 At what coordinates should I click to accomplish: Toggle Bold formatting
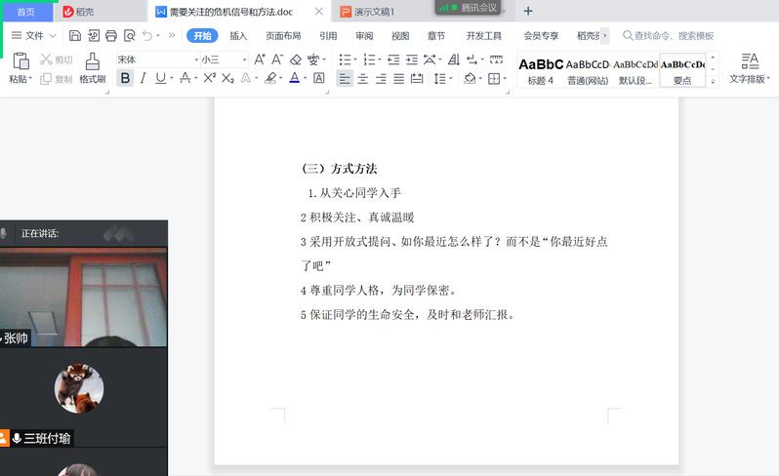pos(125,78)
